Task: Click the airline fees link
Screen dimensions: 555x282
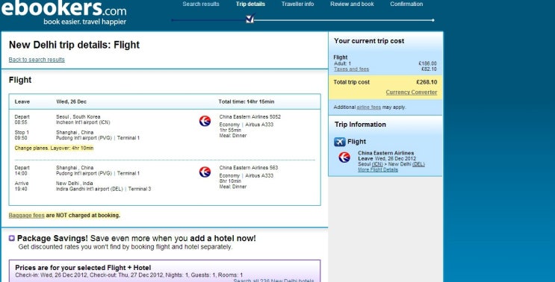Action: click(x=368, y=107)
